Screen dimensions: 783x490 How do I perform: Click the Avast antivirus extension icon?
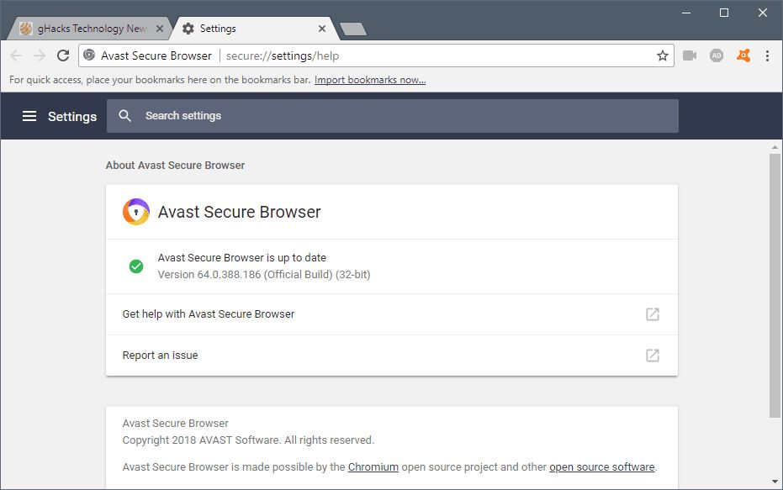743,55
